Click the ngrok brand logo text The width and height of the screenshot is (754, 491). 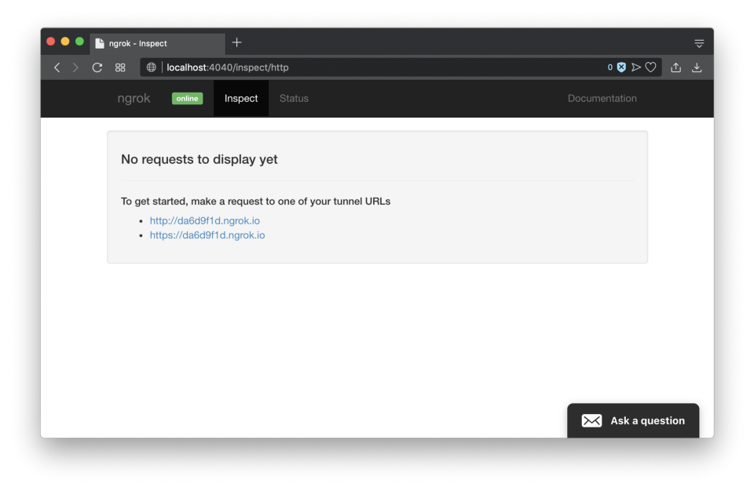[x=134, y=98]
